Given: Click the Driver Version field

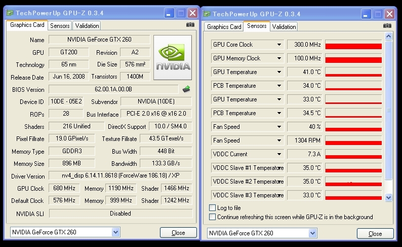Looking at the screenshot, I should (x=120, y=175).
